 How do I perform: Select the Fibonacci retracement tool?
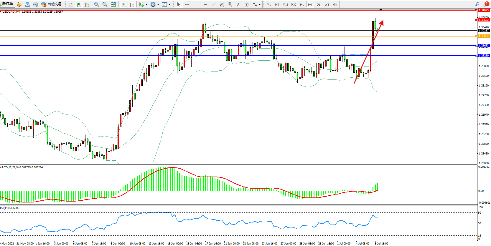pos(230,4)
